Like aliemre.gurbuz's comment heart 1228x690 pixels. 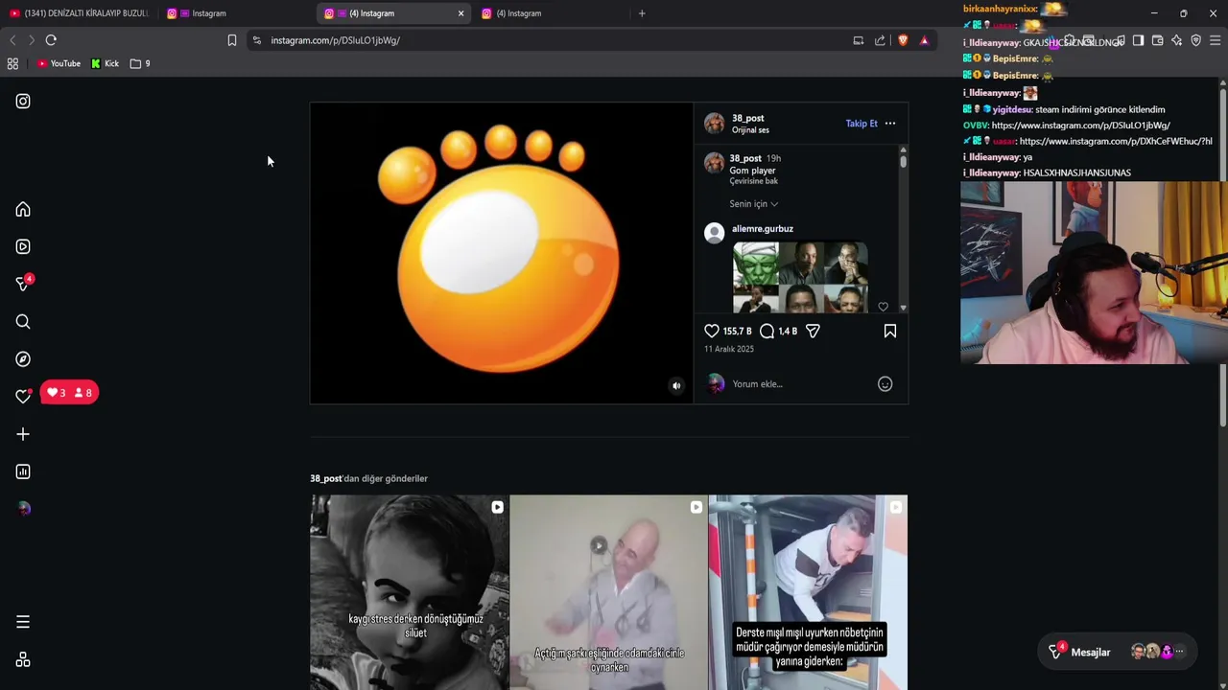point(884,307)
